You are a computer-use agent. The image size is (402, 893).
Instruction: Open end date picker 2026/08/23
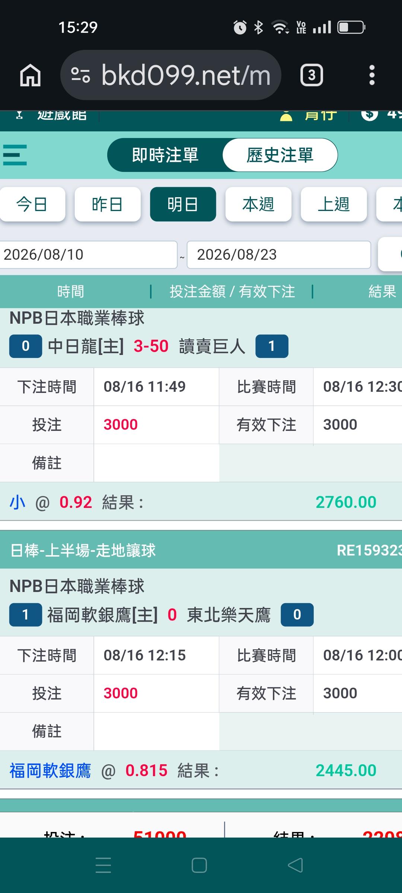point(279,255)
